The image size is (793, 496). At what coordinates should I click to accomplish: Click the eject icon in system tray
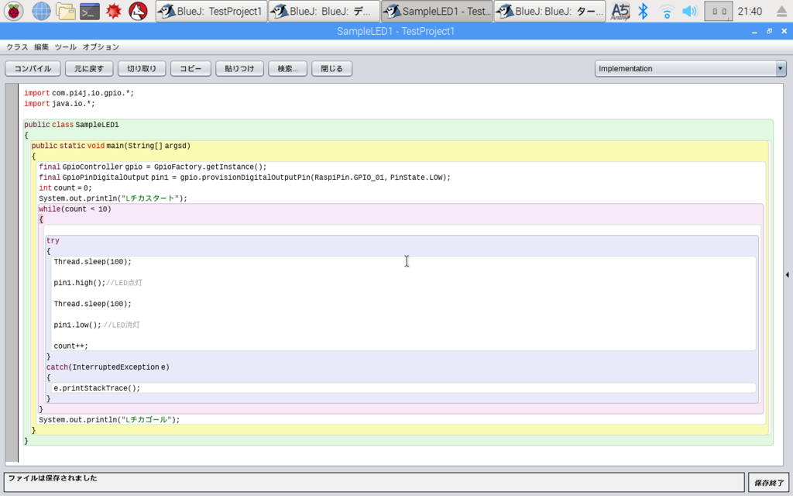pos(781,11)
